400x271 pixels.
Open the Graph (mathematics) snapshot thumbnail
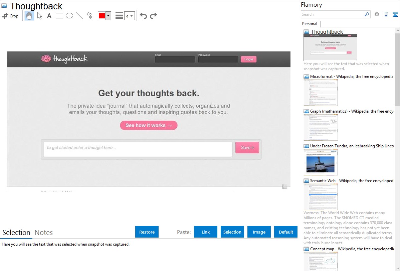pos(321,127)
